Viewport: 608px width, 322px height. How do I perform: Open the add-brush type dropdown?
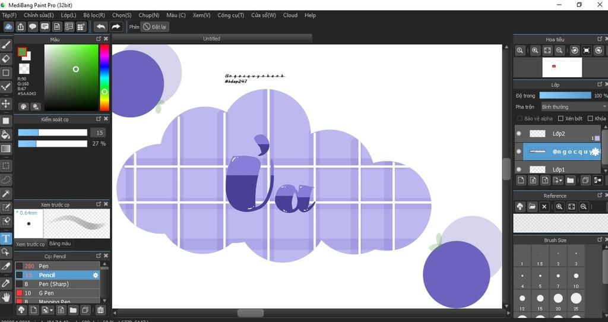(x=47, y=310)
